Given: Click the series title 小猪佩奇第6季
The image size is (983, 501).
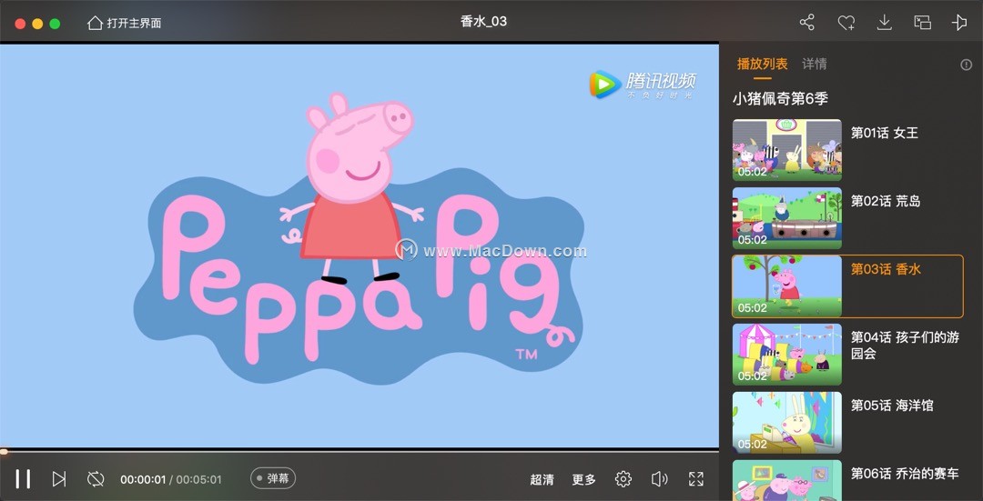Looking at the screenshot, I should (x=780, y=98).
